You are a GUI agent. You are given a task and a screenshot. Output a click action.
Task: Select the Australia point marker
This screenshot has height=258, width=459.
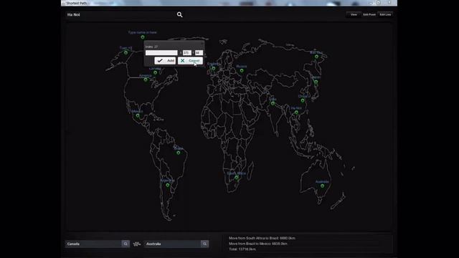click(322, 186)
